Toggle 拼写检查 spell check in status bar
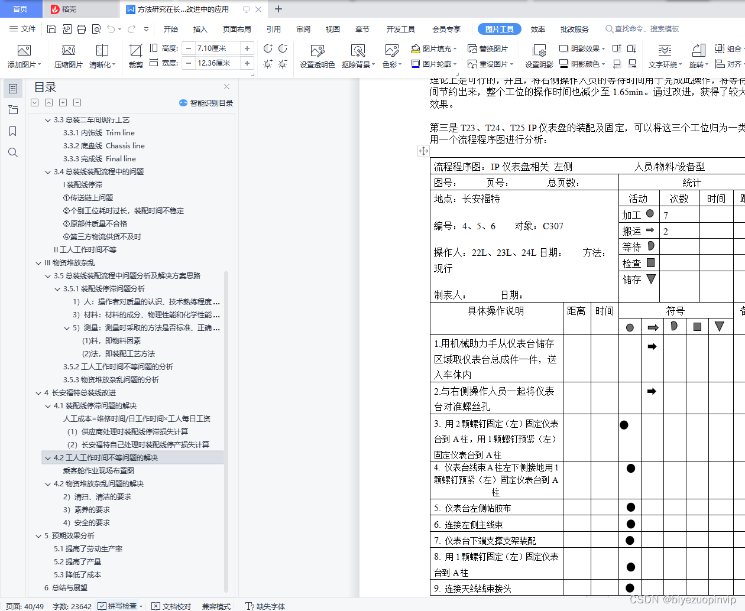The width and height of the screenshot is (745, 611). point(117,606)
